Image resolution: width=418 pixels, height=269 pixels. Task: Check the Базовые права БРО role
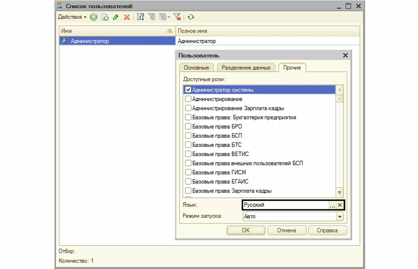pyautogui.click(x=188, y=127)
